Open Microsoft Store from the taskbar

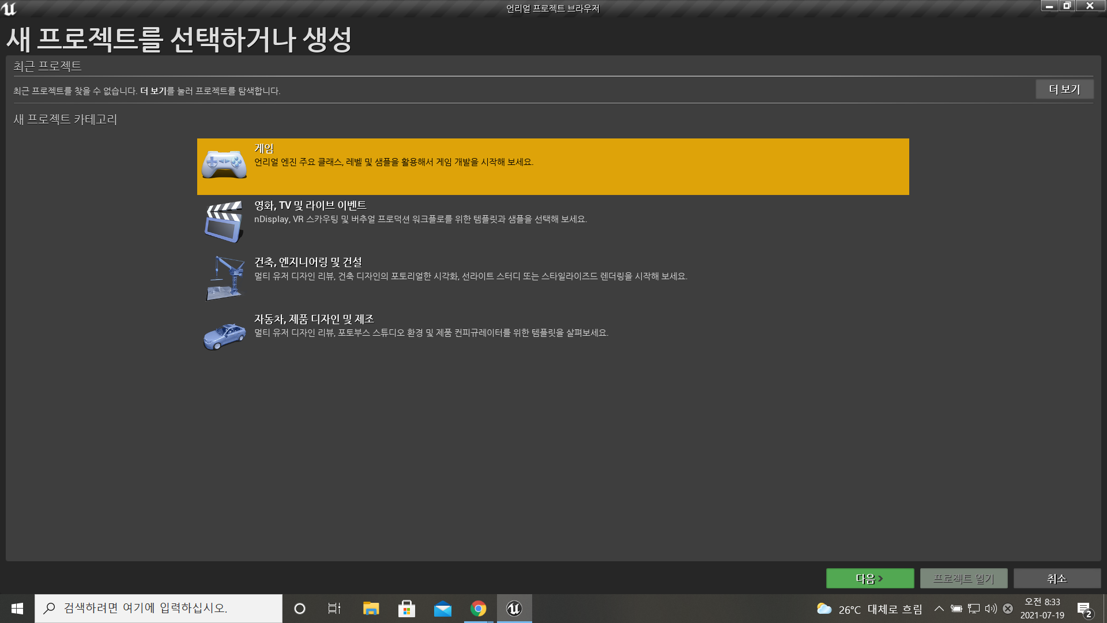point(406,609)
